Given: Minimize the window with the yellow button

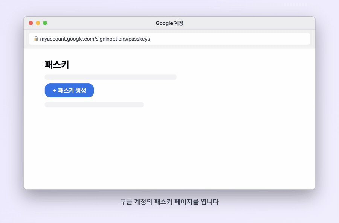Looking at the screenshot, I should 38,23.
